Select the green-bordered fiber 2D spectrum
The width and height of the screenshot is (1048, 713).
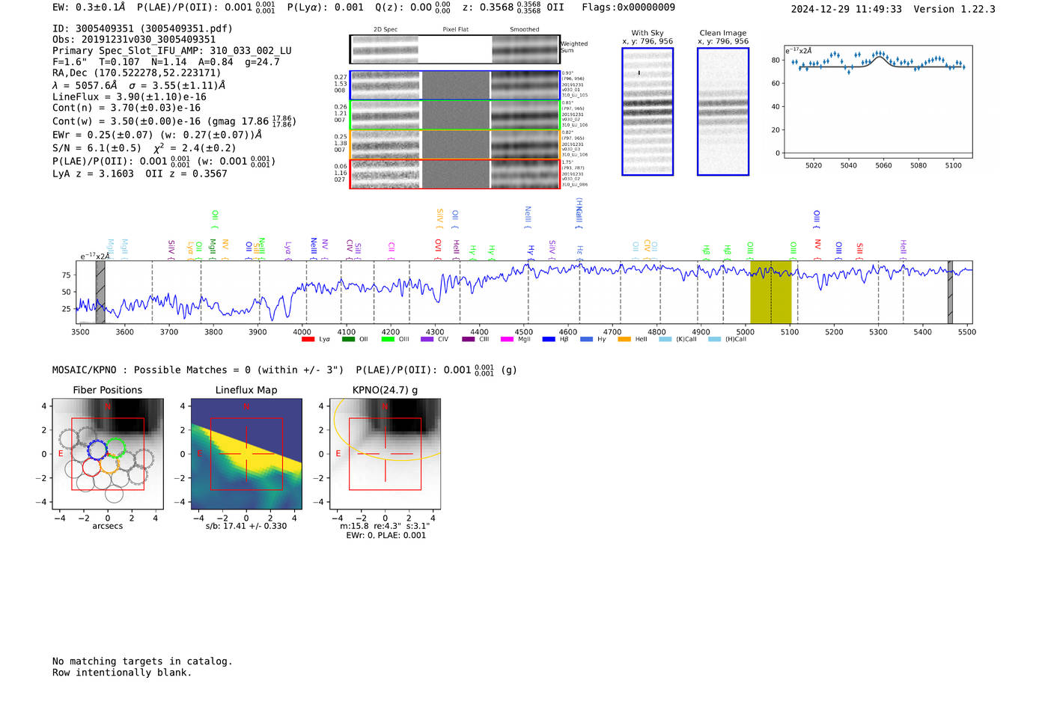(454, 115)
